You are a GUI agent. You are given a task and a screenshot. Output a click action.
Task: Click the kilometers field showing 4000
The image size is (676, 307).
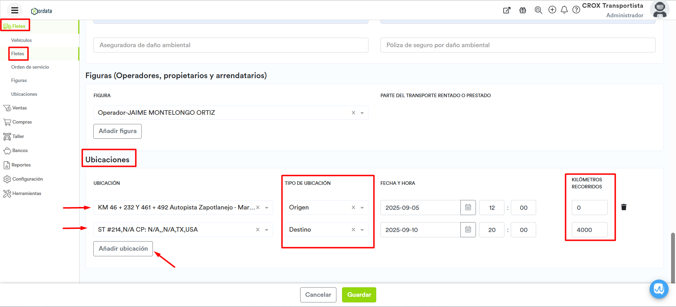coord(589,230)
